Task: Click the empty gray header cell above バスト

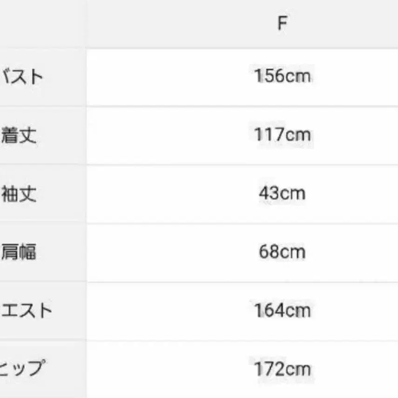Action: click(43, 23)
